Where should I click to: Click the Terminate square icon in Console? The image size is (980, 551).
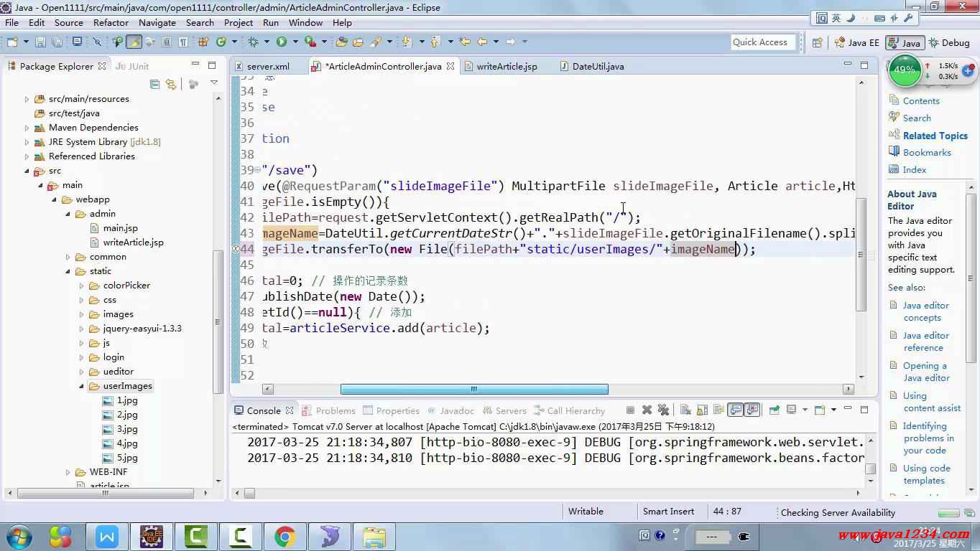(x=630, y=410)
